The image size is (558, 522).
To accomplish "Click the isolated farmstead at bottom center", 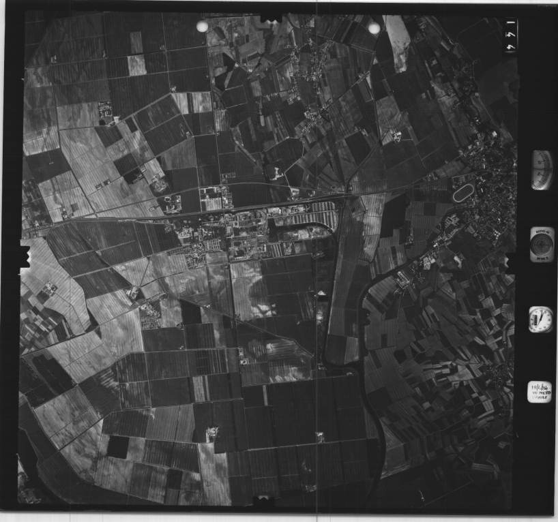I will pos(211,433).
